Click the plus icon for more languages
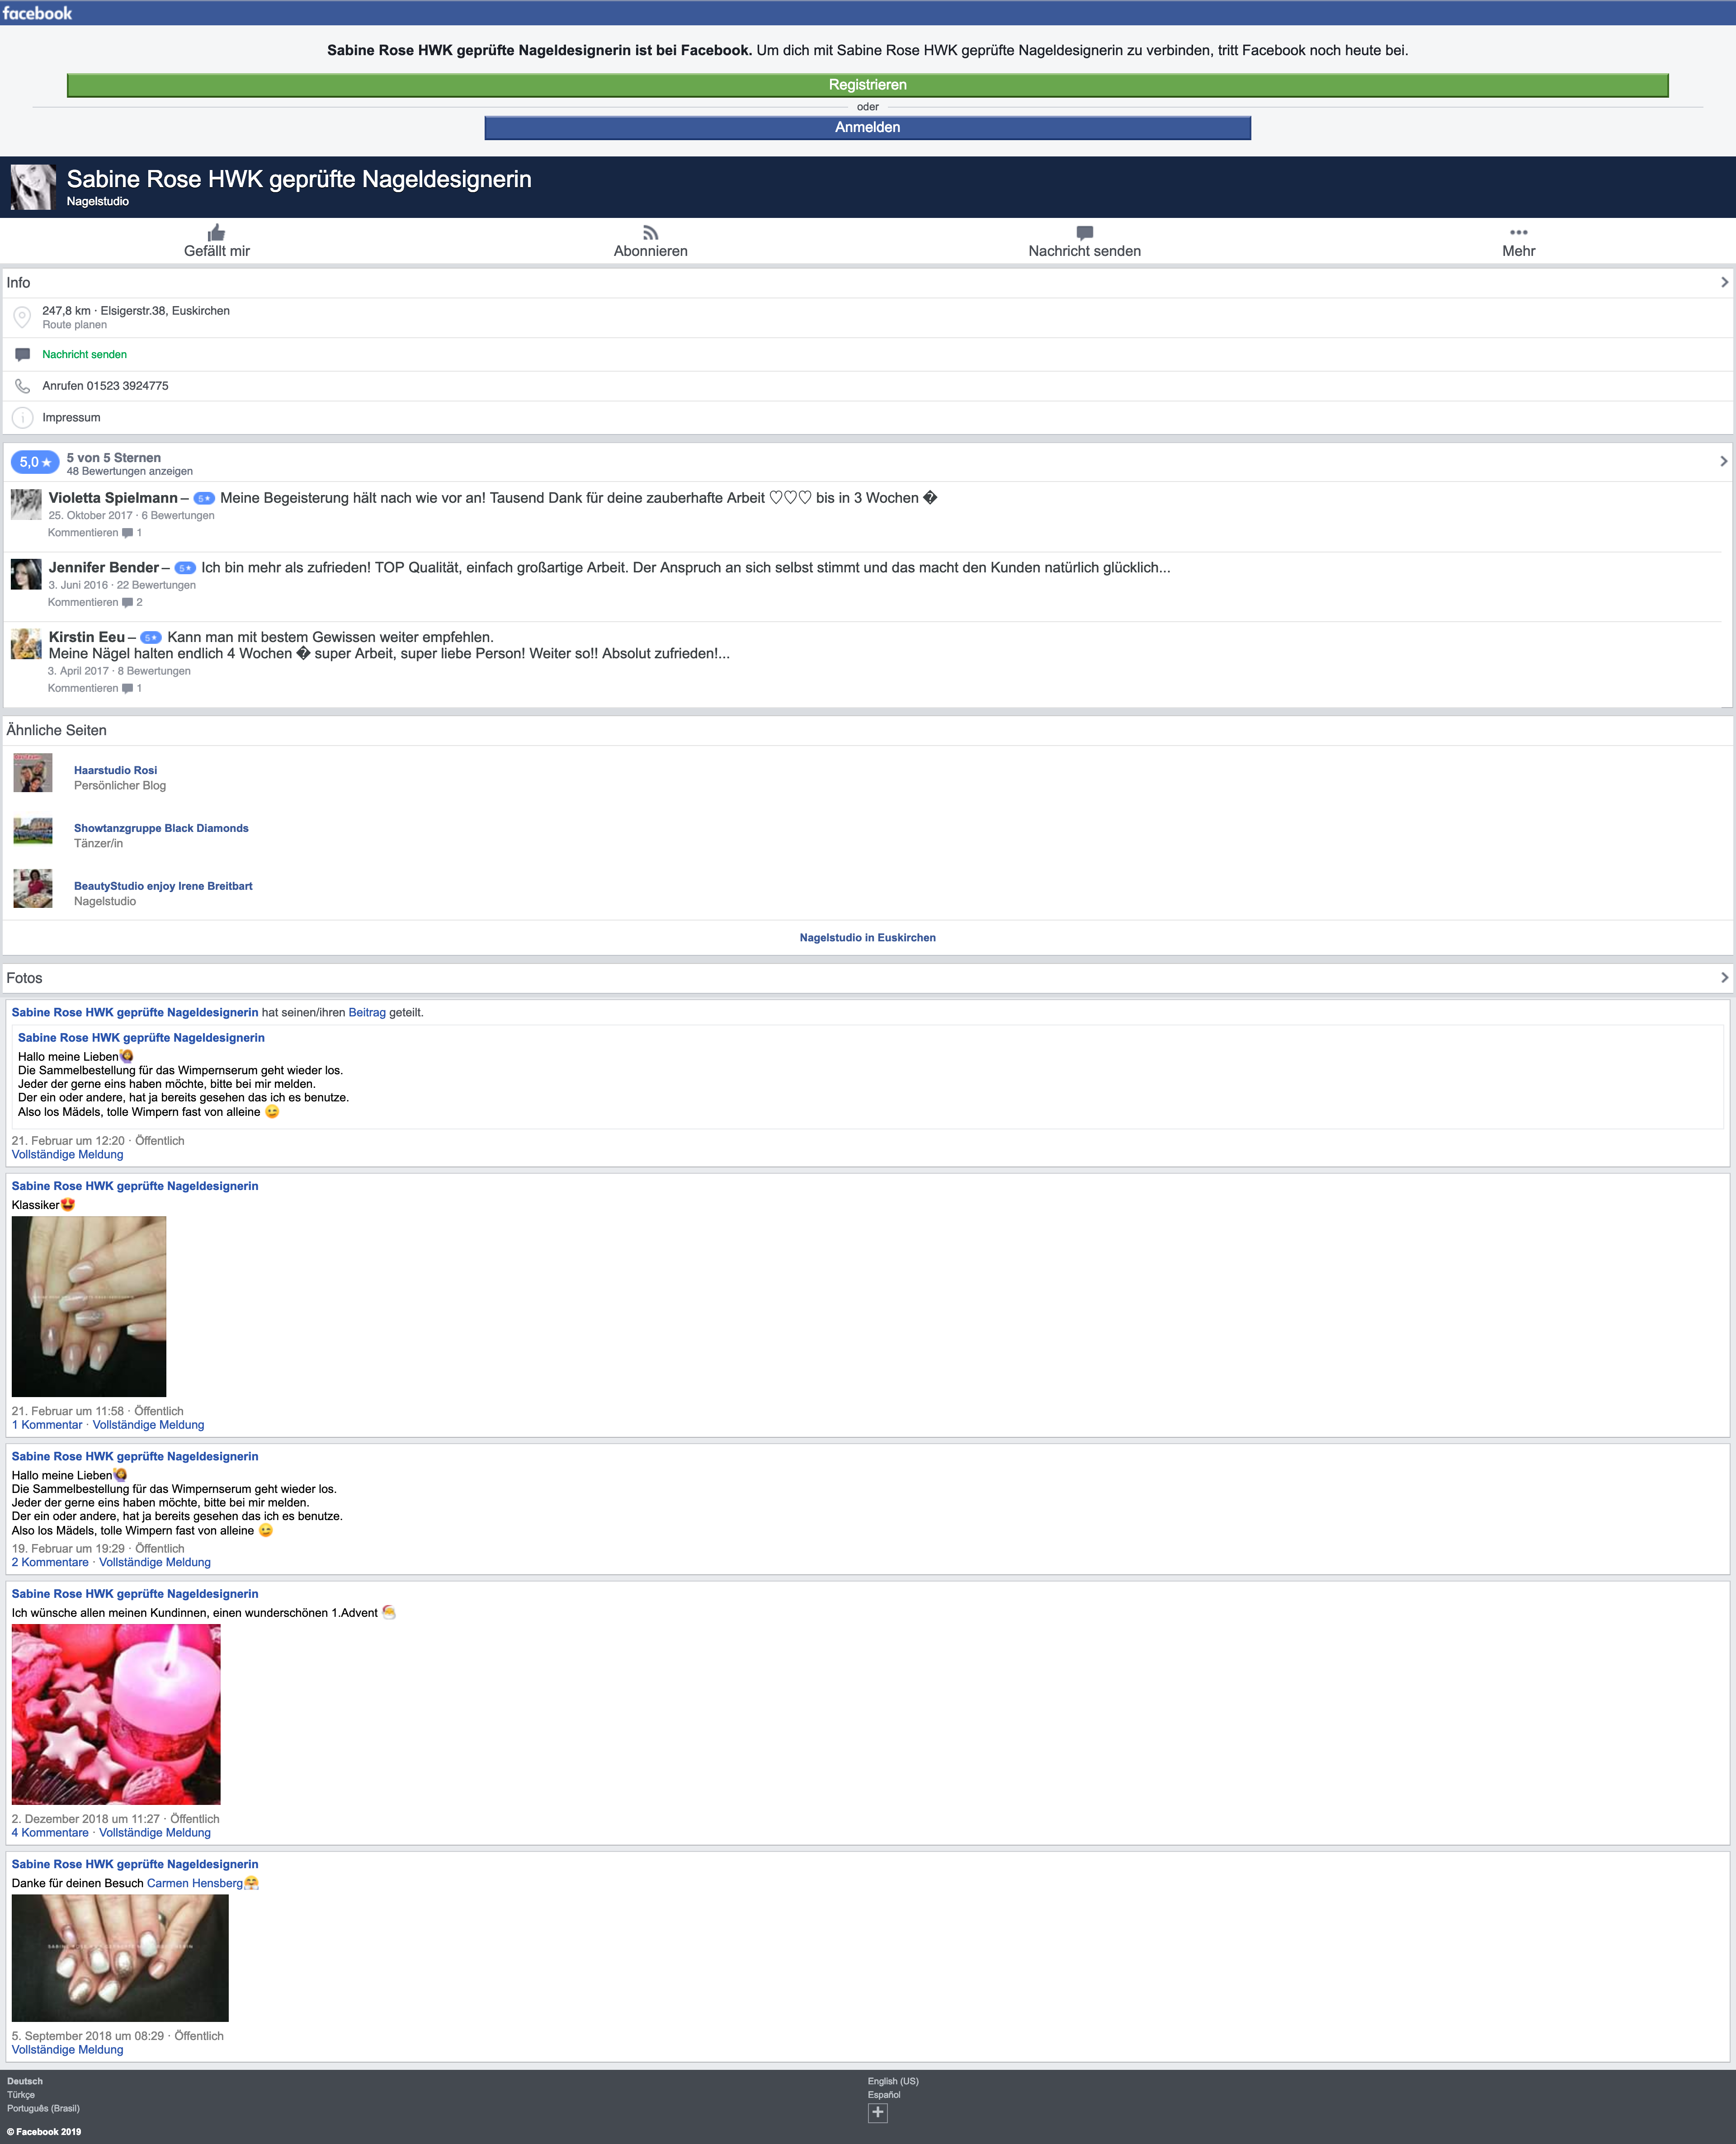 (877, 2113)
